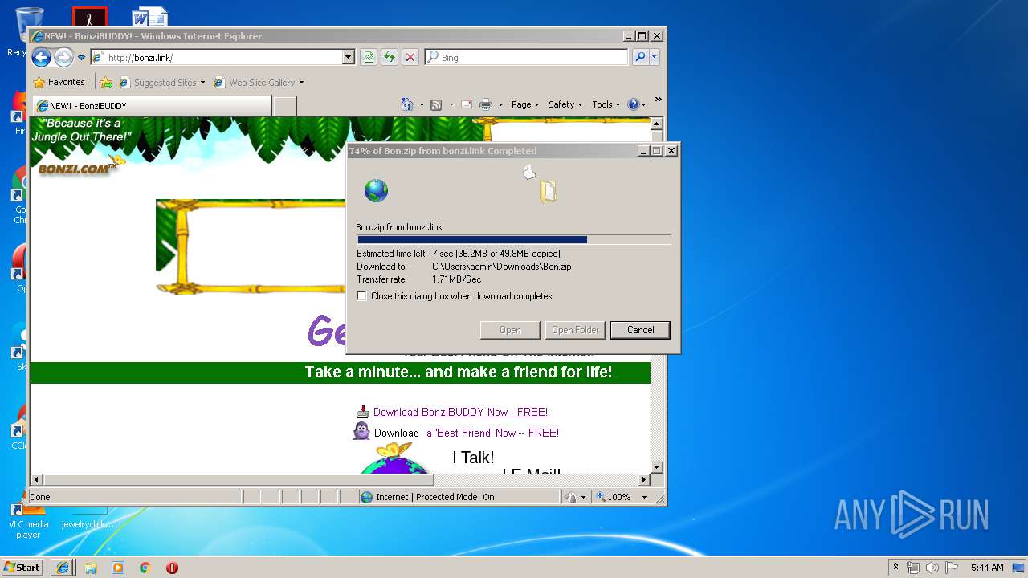Stop page loading with red X
The image size is (1028, 578).
[410, 58]
